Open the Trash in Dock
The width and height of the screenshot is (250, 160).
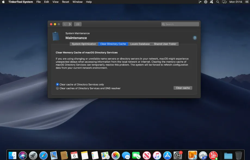(x=239, y=155)
